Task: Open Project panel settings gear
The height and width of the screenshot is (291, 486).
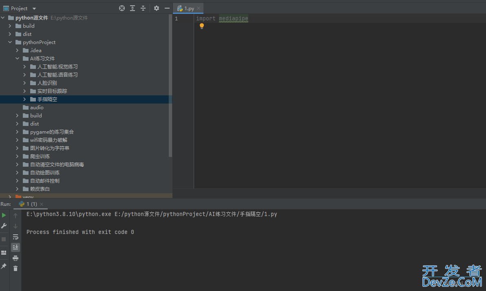Action: (157, 9)
